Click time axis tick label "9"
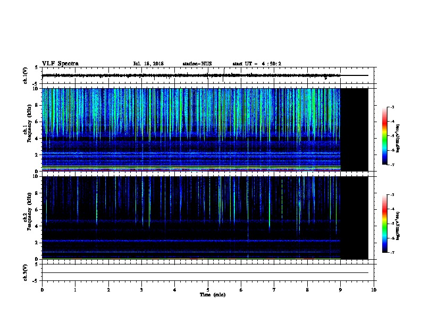 pyautogui.click(x=340, y=290)
